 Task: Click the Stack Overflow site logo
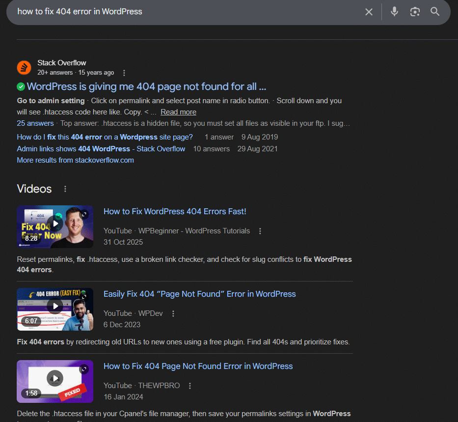(24, 68)
